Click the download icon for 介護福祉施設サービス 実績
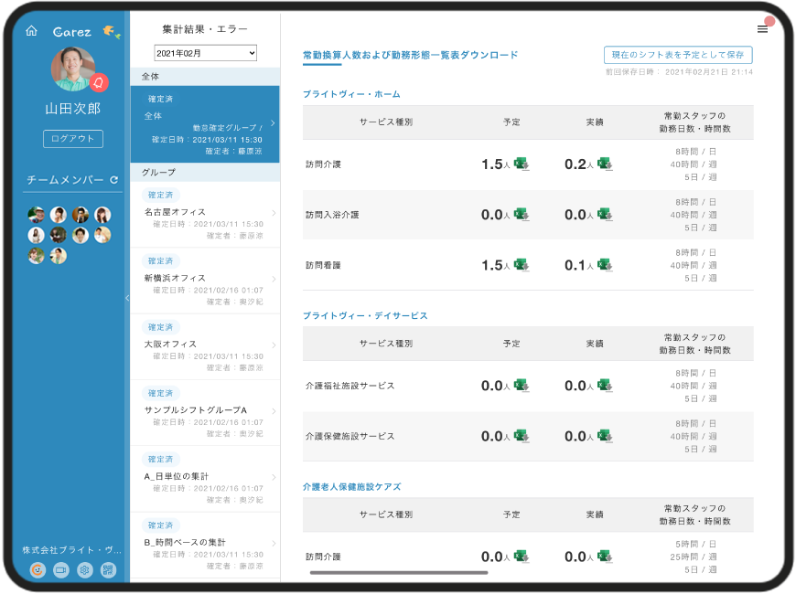The image size is (796, 594). click(604, 387)
